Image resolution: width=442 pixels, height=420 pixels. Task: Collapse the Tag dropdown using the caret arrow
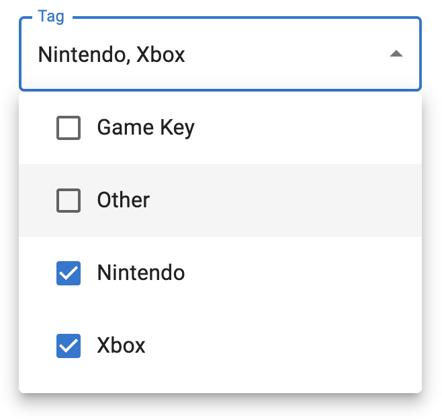pos(396,55)
